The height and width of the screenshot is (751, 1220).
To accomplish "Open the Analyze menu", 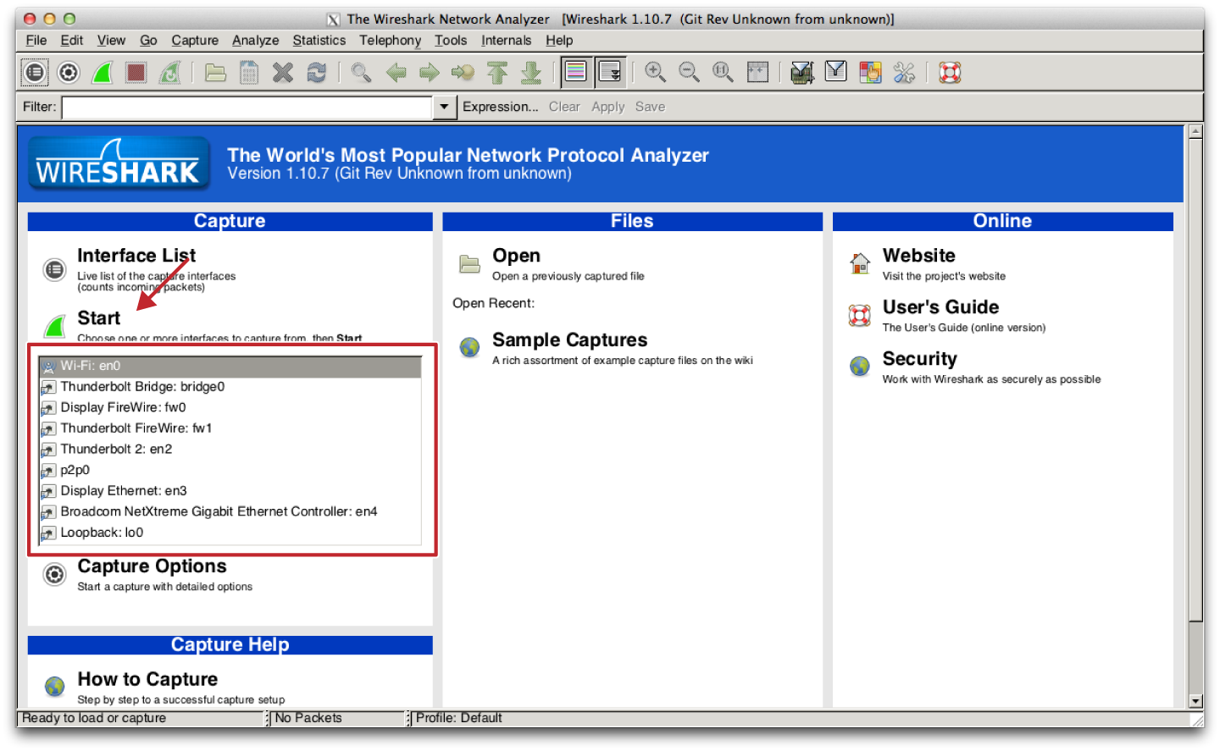I will coord(255,41).
